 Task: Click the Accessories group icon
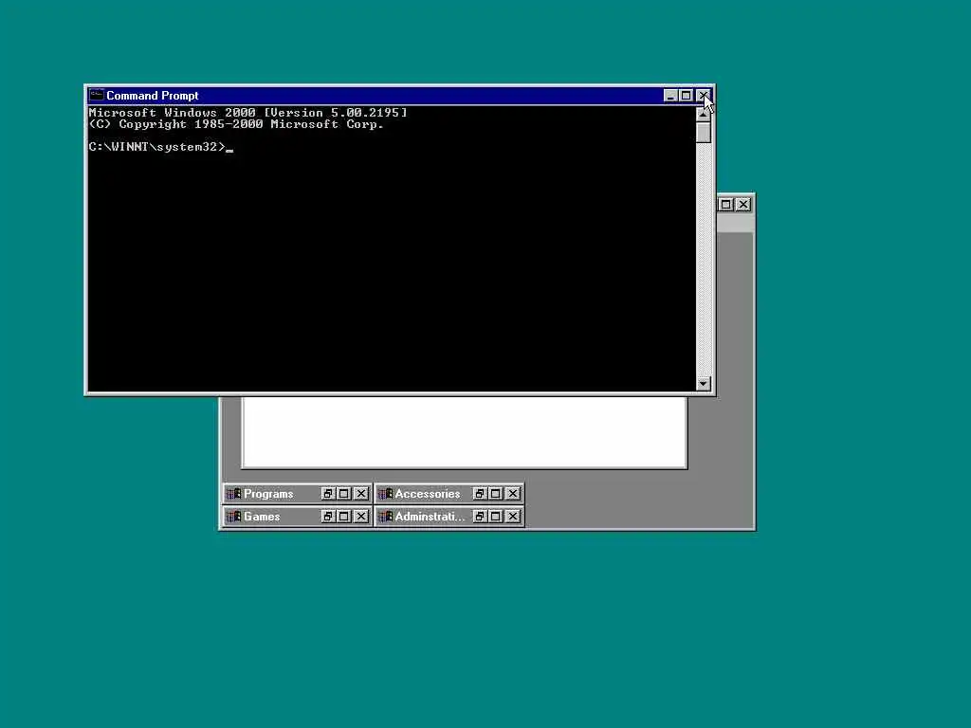point(385,493)
